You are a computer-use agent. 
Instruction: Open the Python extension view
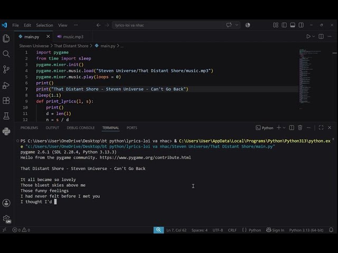pyautogui.click(x=6, y=131)
